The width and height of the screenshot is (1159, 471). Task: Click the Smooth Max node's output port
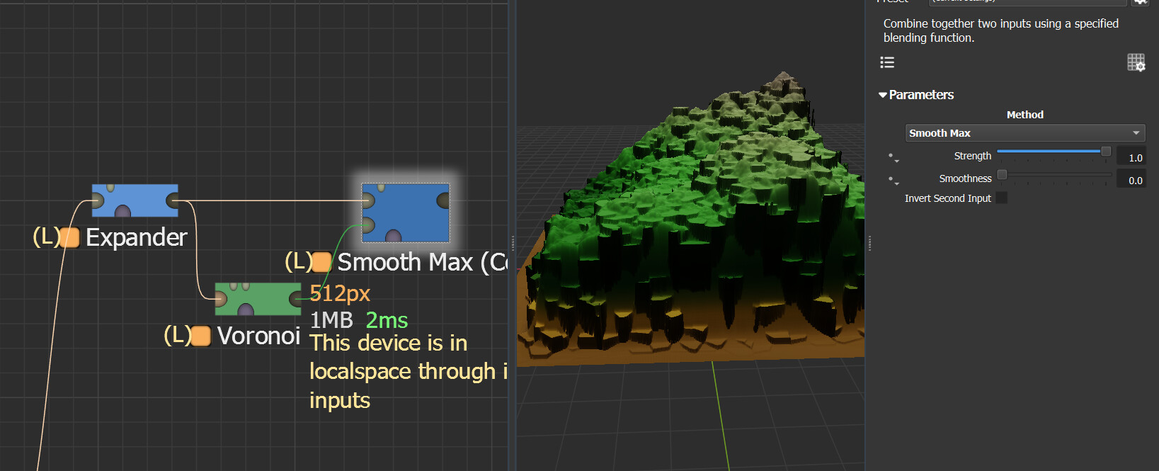coord(443,201)
